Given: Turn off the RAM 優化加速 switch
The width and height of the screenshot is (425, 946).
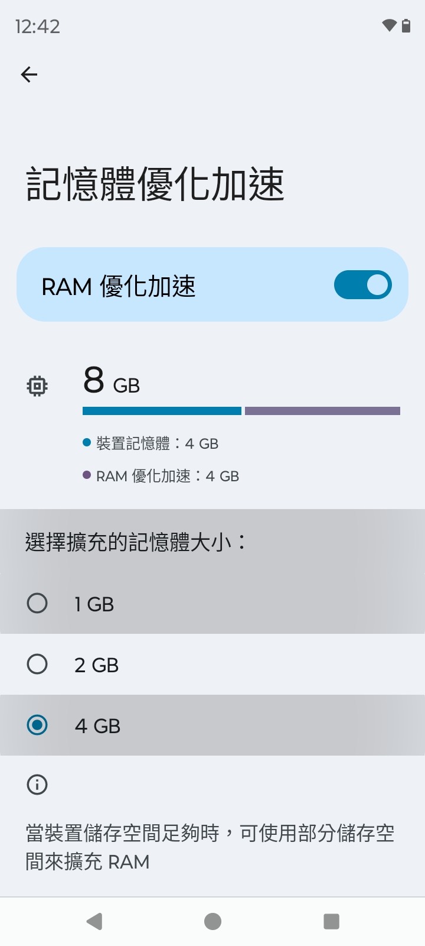Looking at the screenshot, I should click(x=362, y=285).
